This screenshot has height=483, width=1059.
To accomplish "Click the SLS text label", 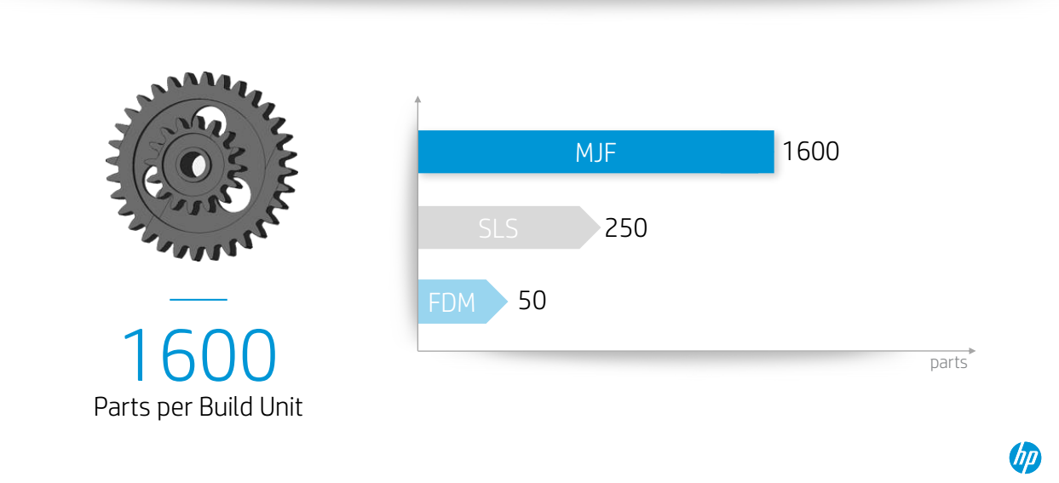I will point(498,228).
